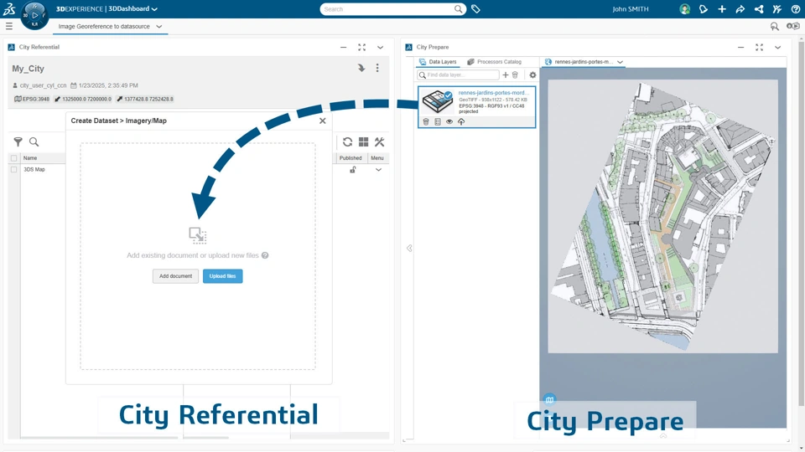Click the Add document button
Image resolution: width=805 pixels, height=452 pixels.
tap(175, 276)
